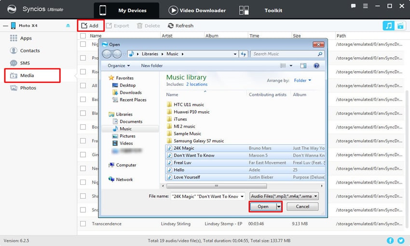
Task: Click the Forward arrow in Open dialog
Action: [117, 54]
